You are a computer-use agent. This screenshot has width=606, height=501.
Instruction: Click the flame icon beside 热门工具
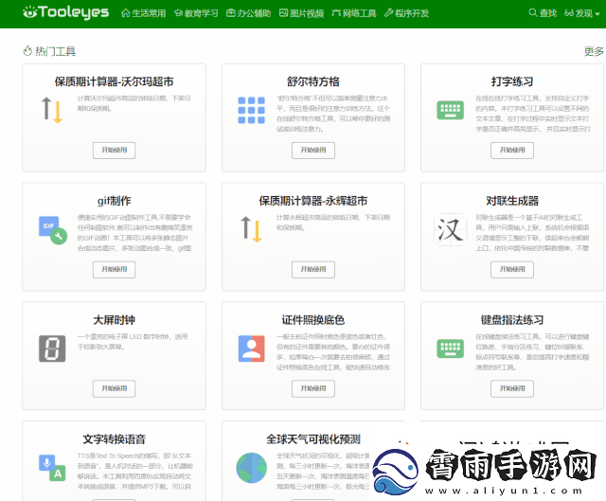(x=27, y=51)
